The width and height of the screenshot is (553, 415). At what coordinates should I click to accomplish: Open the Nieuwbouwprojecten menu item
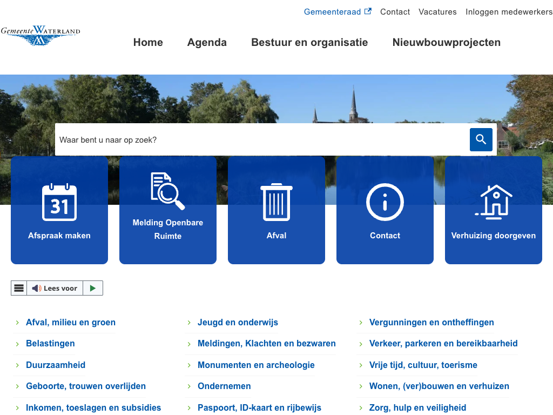447,43
